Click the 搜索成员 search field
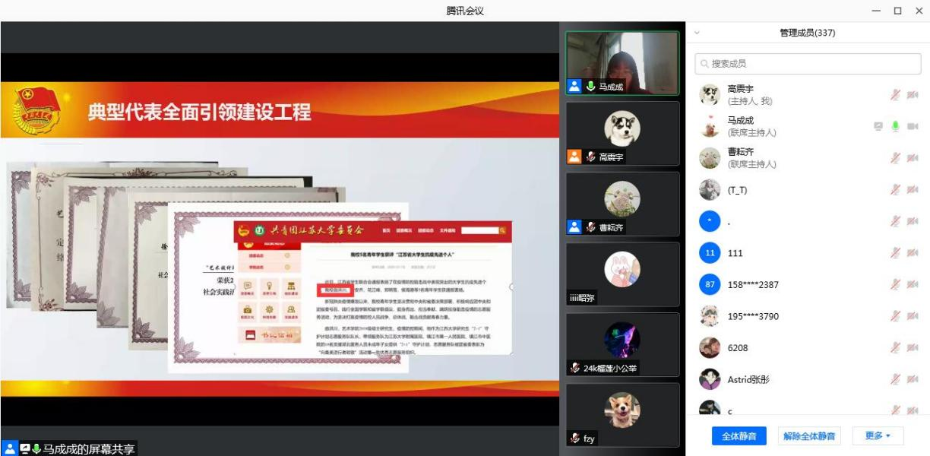The height and width of the screenshot is (456, 930). [x=808, y=64]
